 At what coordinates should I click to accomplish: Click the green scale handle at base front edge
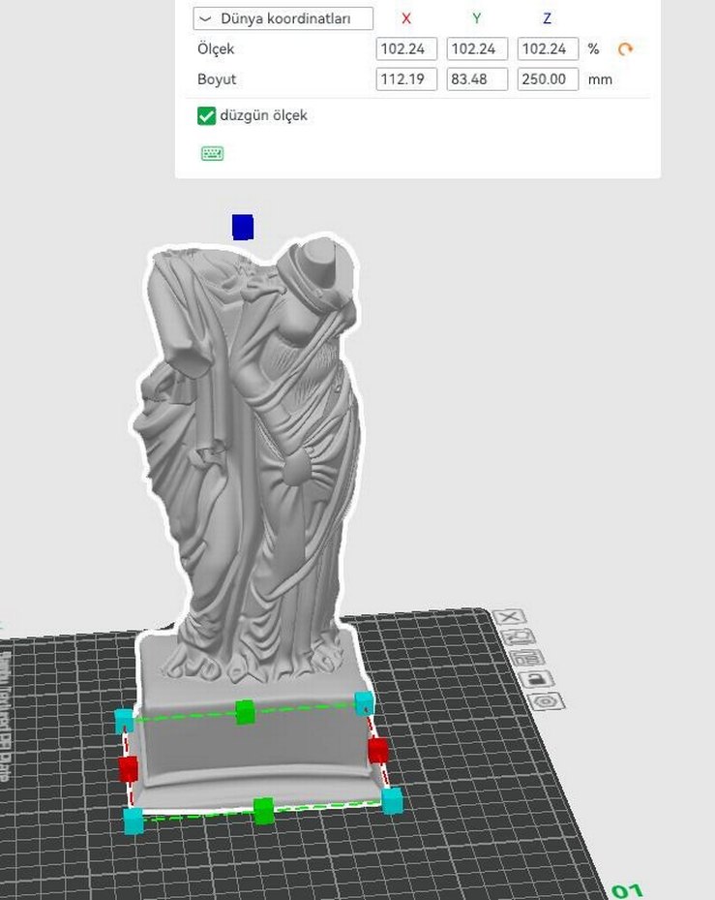click(263, 811)
